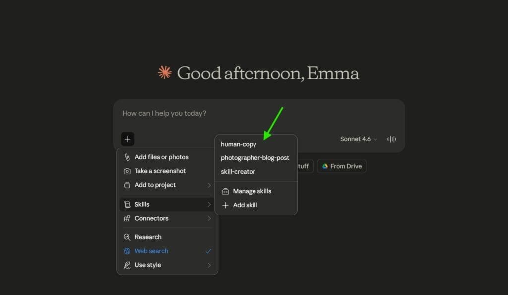Click the plus icon beside Add skill
This screenshot has height=295, width=508.
coord(225,205)
